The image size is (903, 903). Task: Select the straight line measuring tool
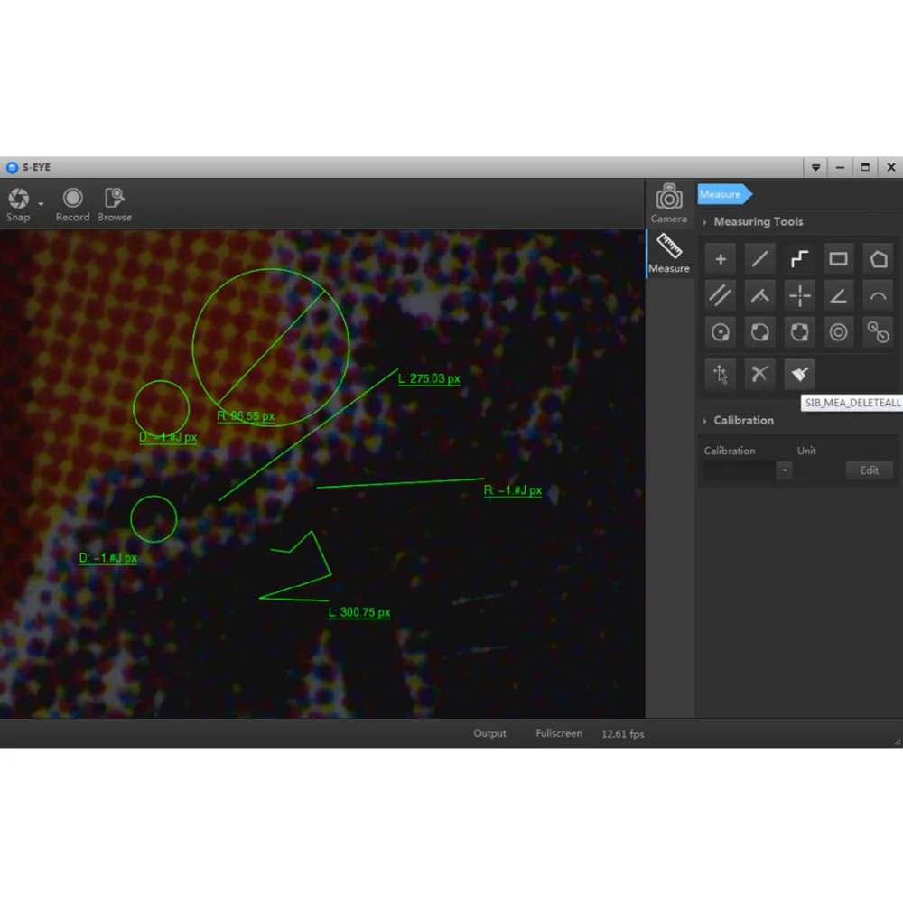tap(759, 259)
